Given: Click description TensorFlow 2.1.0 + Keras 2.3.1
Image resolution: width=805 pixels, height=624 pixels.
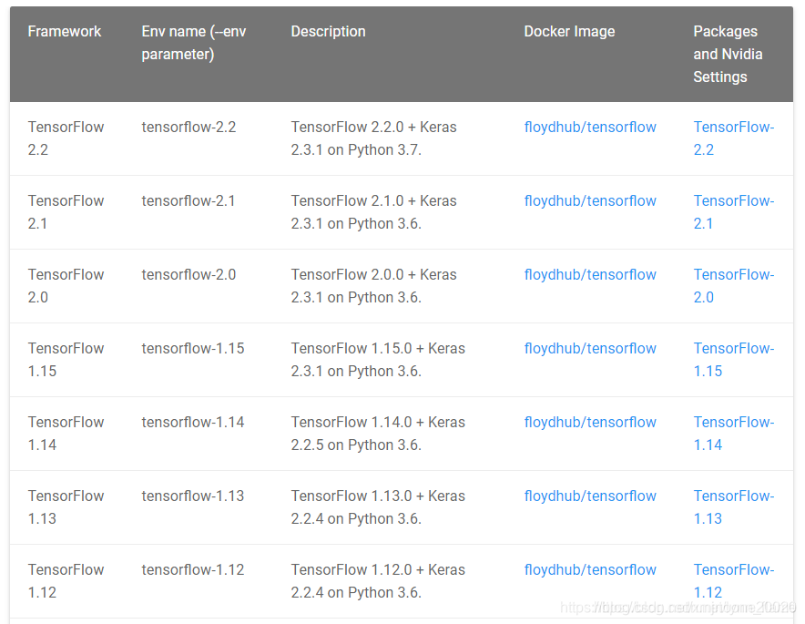Looking at the screenshot, I should click(x=373, y=212).
